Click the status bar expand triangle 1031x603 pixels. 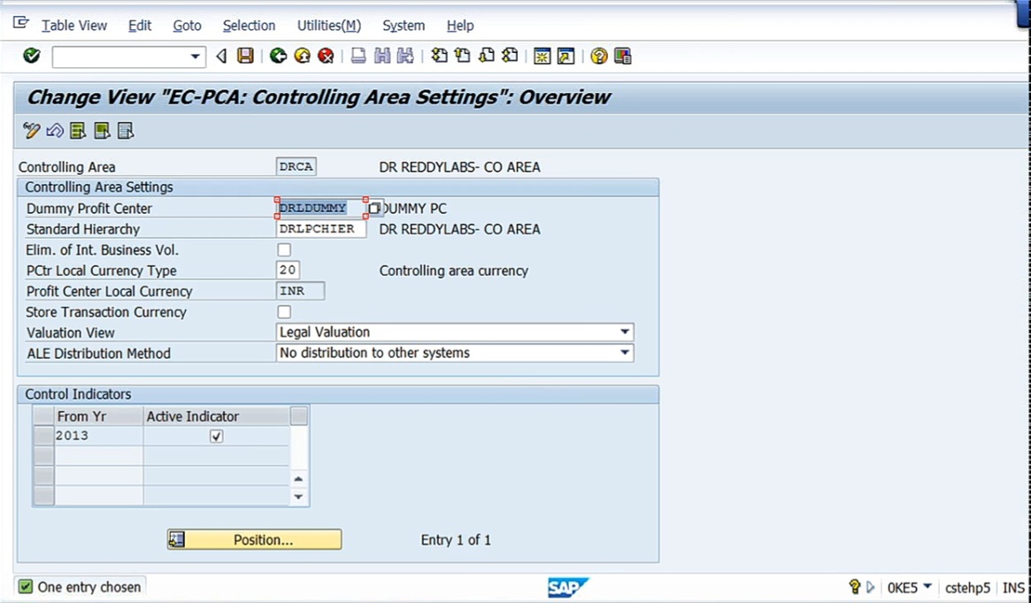pos(871,586)
